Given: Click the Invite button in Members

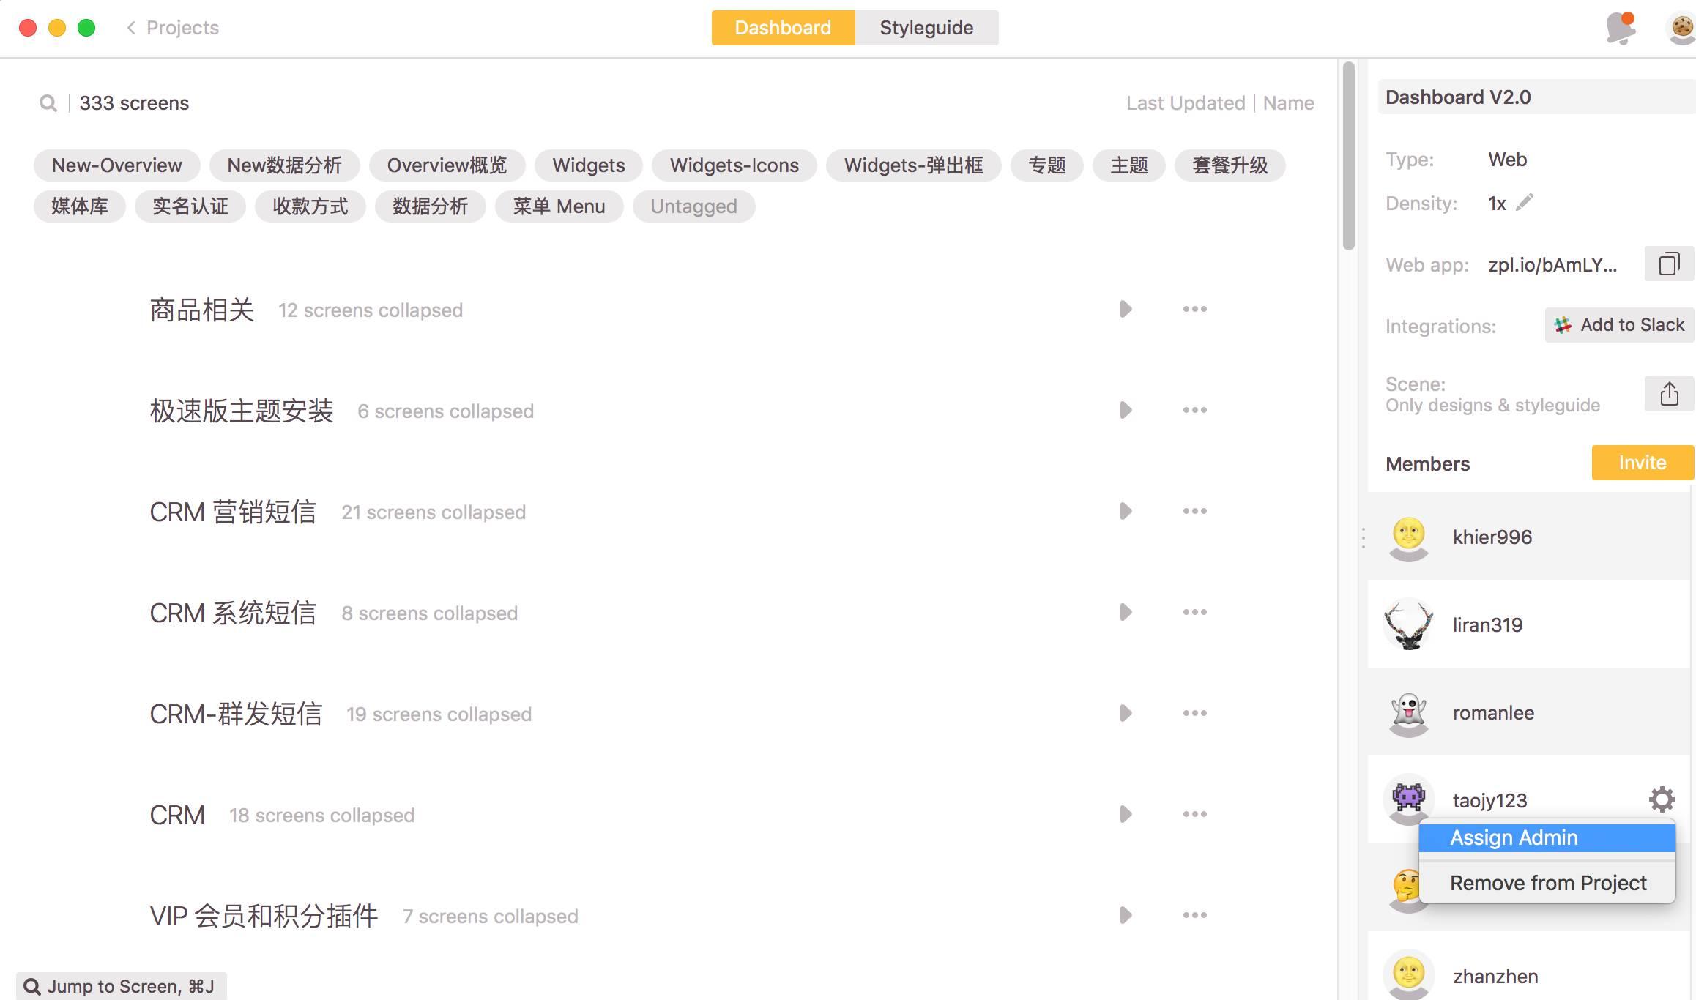Looking at the screenshot, I should [1643, 463].
